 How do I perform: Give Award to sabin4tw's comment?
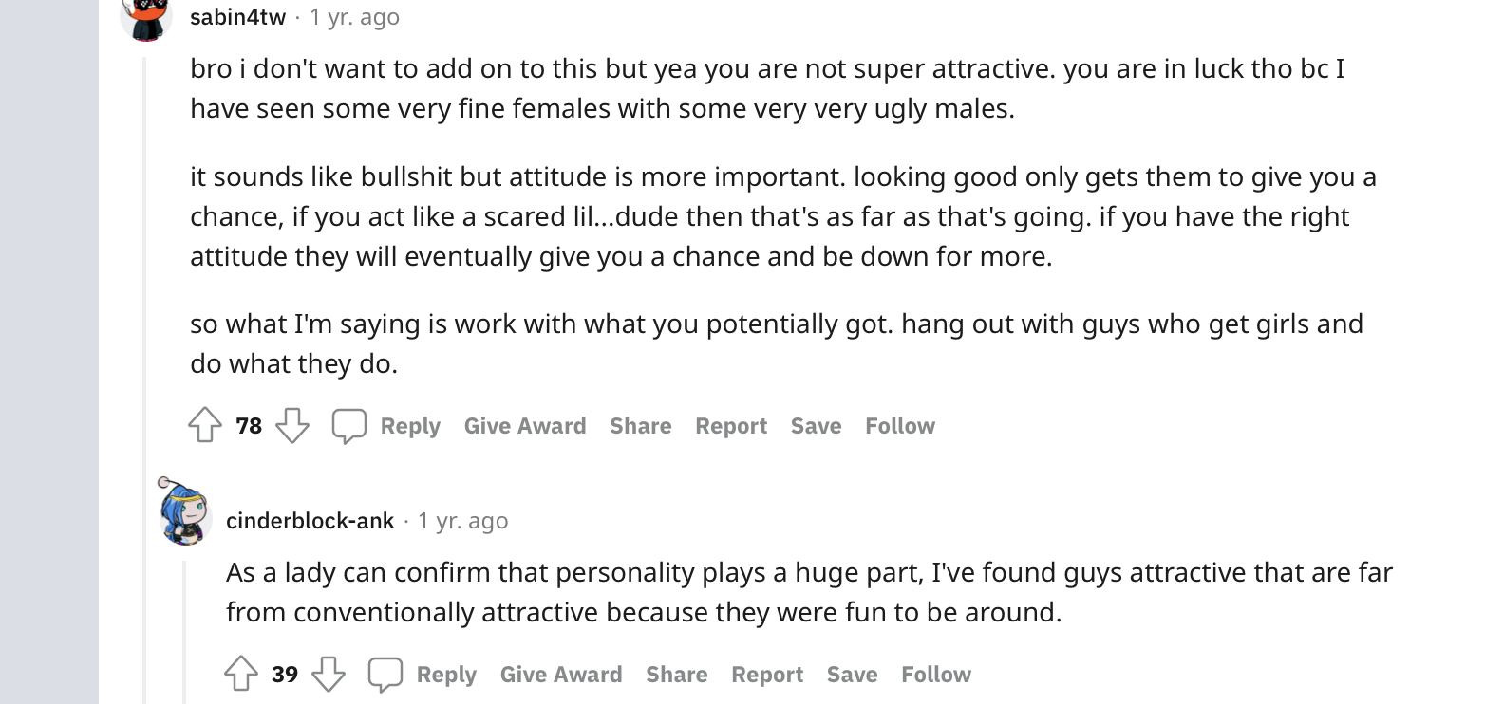coord(525,426)
